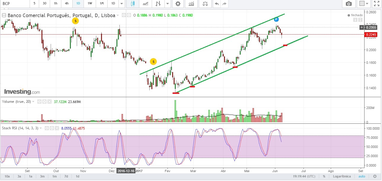Take a chart snapshot with camera icon
The image size is (382, 181).
349,4
